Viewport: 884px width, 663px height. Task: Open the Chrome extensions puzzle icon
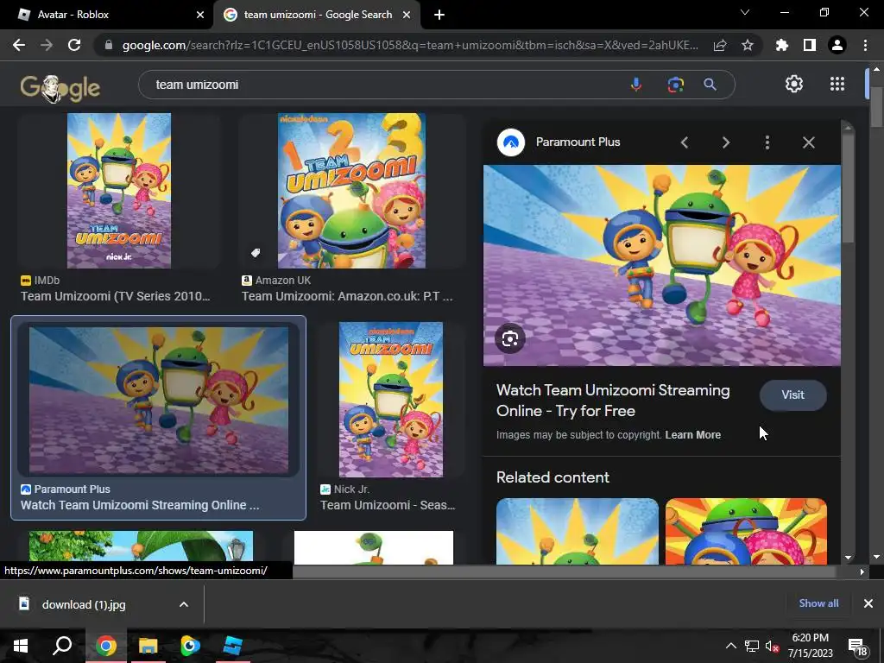click(x=782, y=45)
